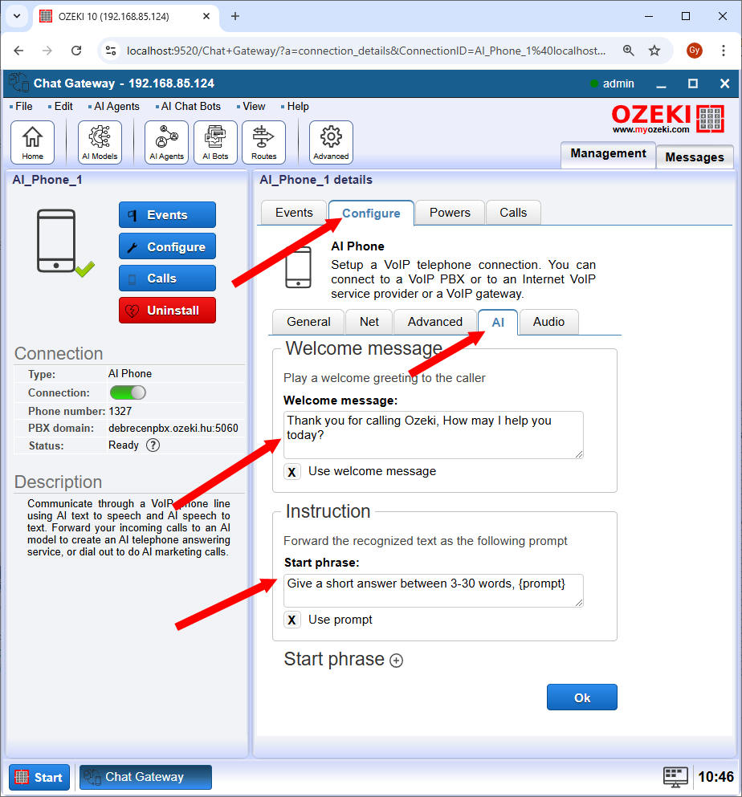742x797 pixels.
Task: Click the red Uninstall button
Action: tap(167, 311)
